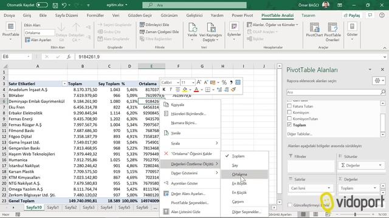
Task: Check the Fatura Tutarı field checkbox
Action: click(x=289, y=106)
